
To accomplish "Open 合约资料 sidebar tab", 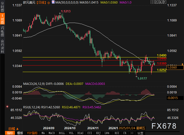I will pos(2,46).
